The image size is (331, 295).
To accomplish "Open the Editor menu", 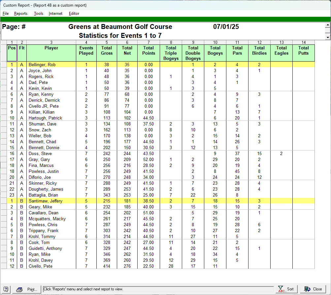I will click(74, 13).
